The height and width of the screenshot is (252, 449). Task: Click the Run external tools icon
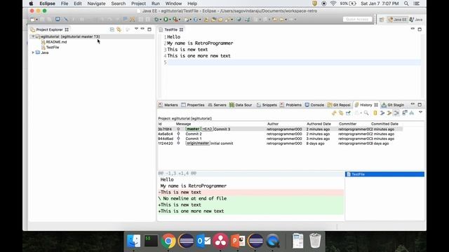coord(175,20)
